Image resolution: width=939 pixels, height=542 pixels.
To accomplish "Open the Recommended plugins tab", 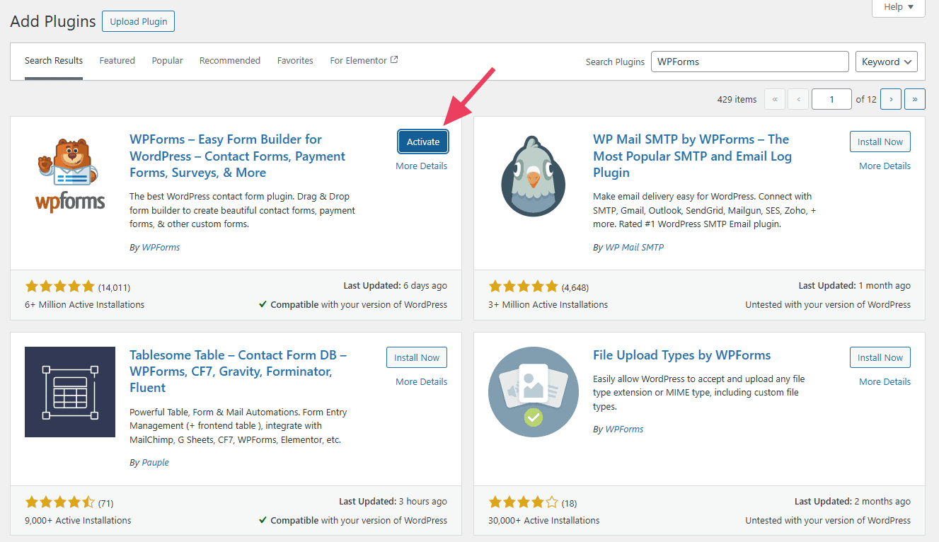I will point(230,61).
